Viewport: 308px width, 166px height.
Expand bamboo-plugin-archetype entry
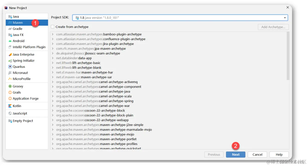pos(53,34)
